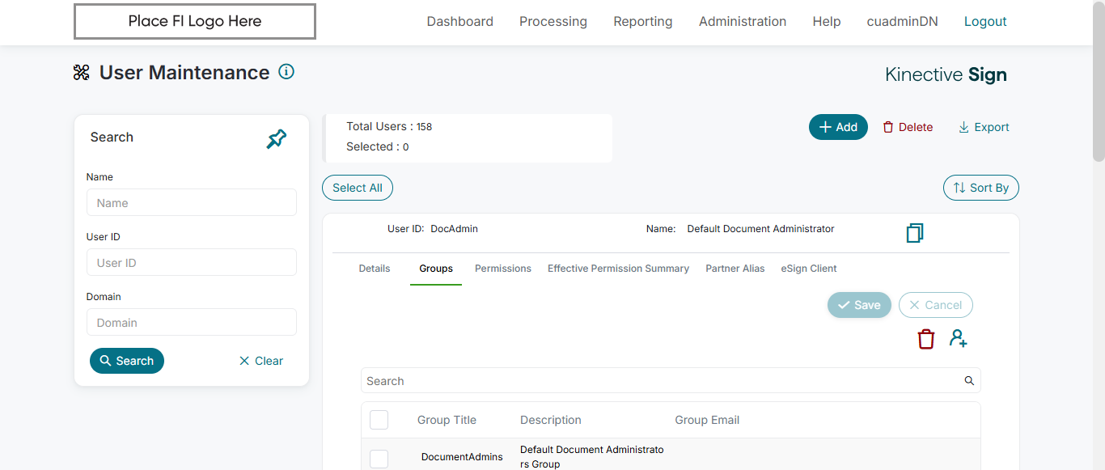Click the red trash icon above groups

tap(926, 339)
